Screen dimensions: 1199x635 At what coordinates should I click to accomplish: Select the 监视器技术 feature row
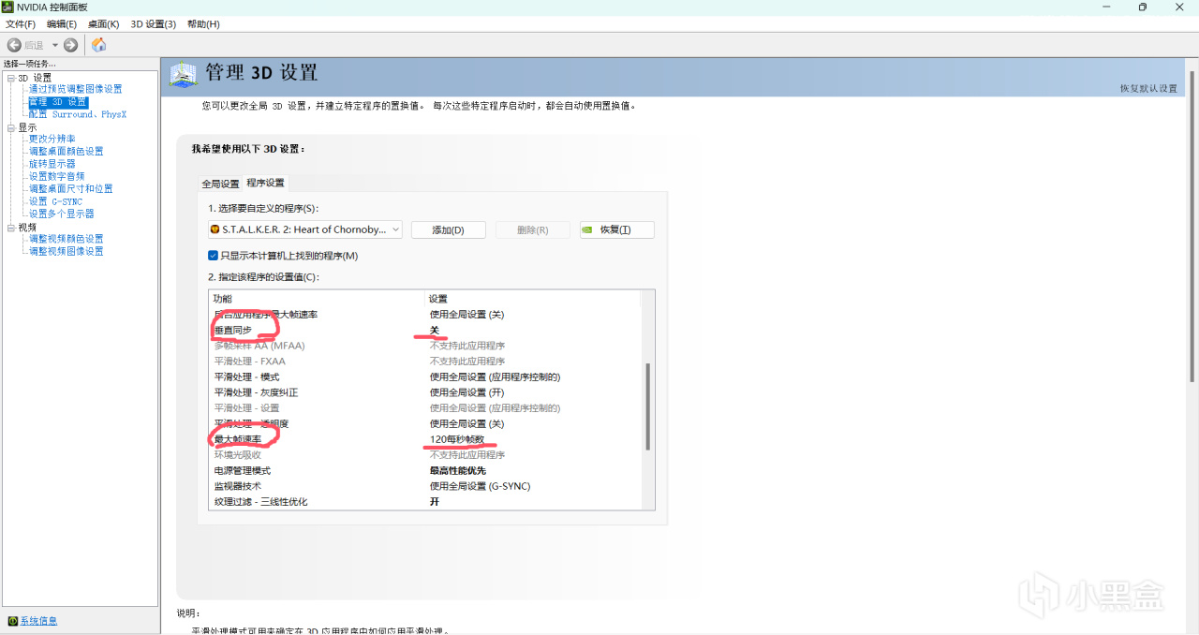(x=425, y=486)
